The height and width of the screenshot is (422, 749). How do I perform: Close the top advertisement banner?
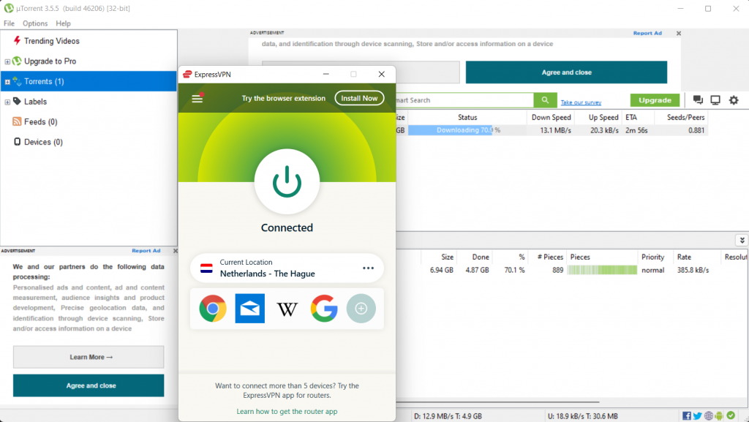[679, 34]
